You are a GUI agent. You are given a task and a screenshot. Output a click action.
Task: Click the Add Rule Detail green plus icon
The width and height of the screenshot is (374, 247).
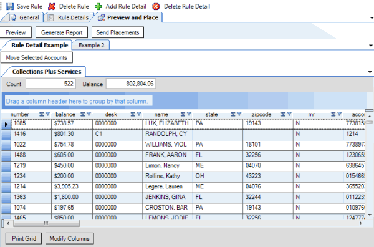98,6
